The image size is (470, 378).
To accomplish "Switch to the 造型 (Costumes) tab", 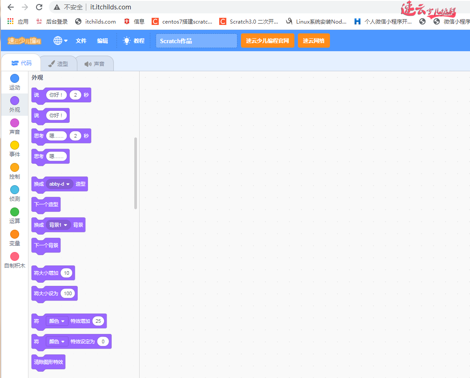I will tap(58, 64).
